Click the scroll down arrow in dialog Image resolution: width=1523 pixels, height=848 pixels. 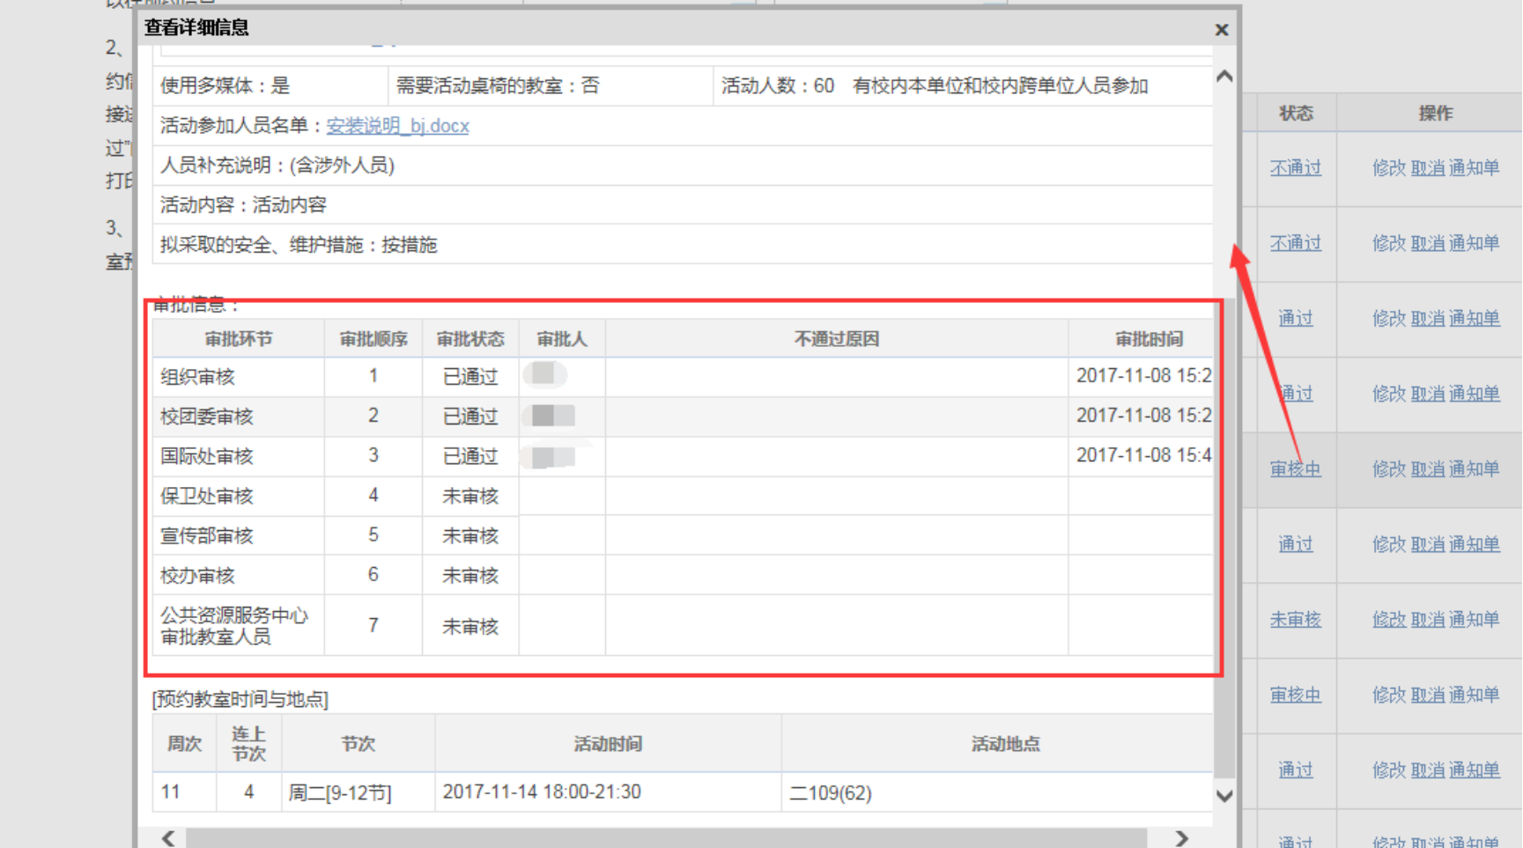(1224, 795)
